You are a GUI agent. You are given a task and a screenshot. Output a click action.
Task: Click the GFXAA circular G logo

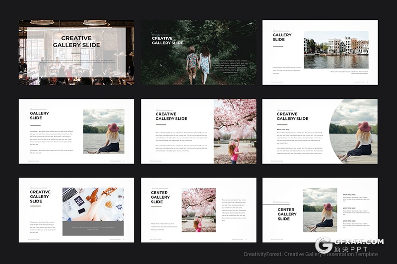(x=325, y=245)
